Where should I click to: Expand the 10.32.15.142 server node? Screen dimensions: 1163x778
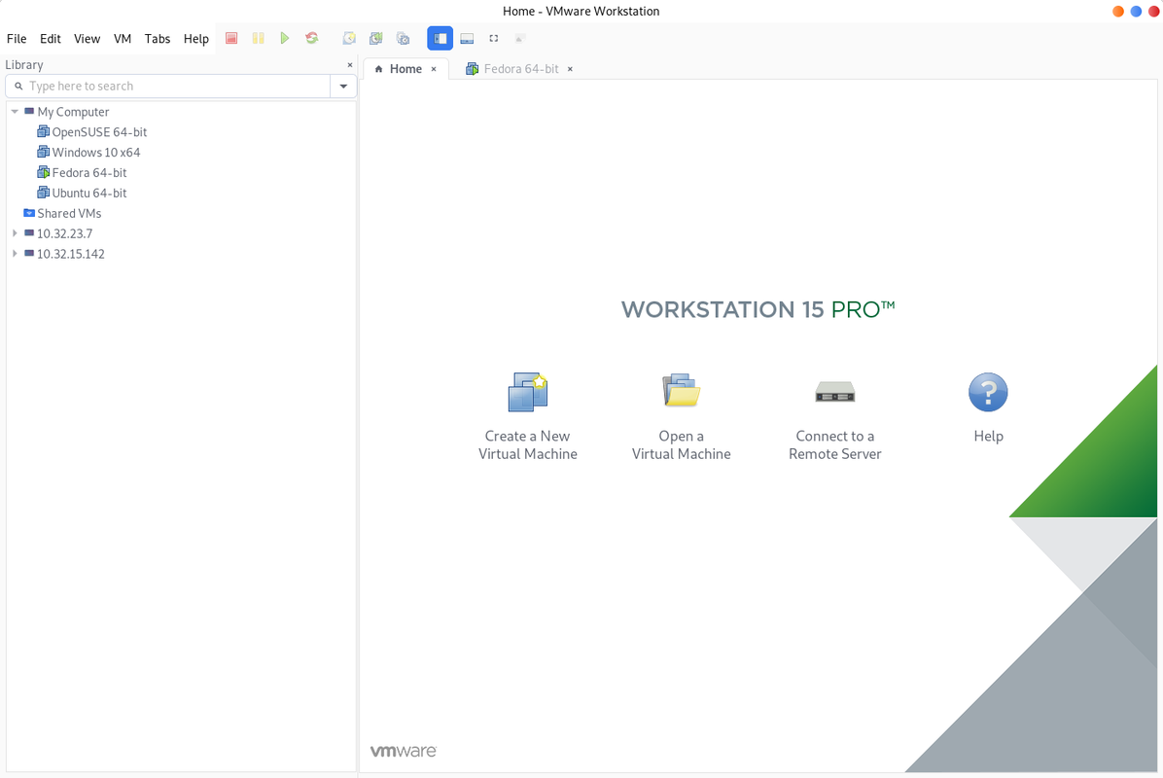[x=15, y=253]
